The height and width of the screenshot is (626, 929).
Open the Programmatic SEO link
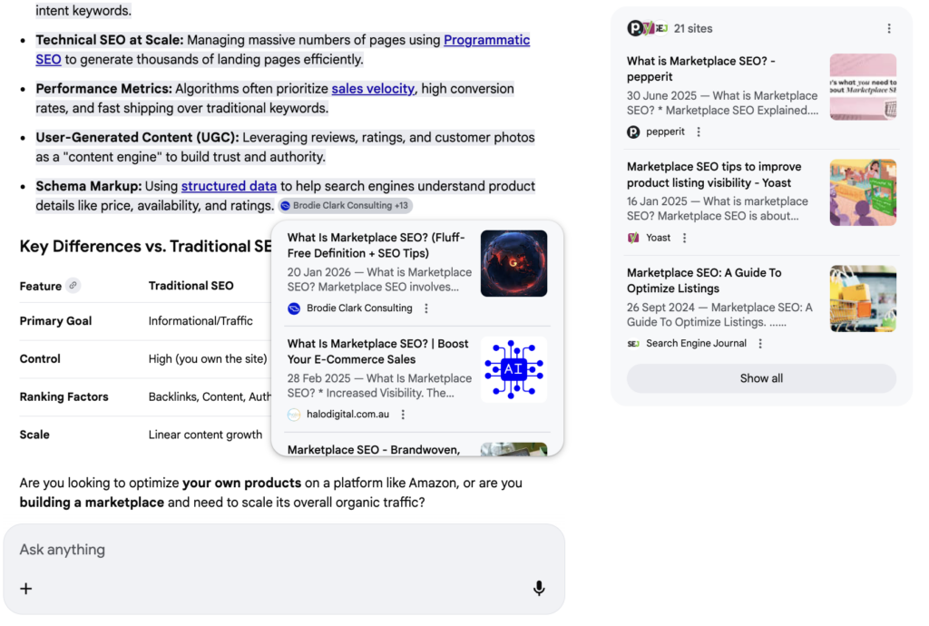[486, 40]
